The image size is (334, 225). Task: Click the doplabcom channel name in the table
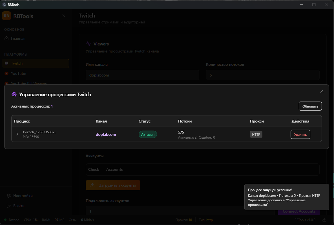106,134
